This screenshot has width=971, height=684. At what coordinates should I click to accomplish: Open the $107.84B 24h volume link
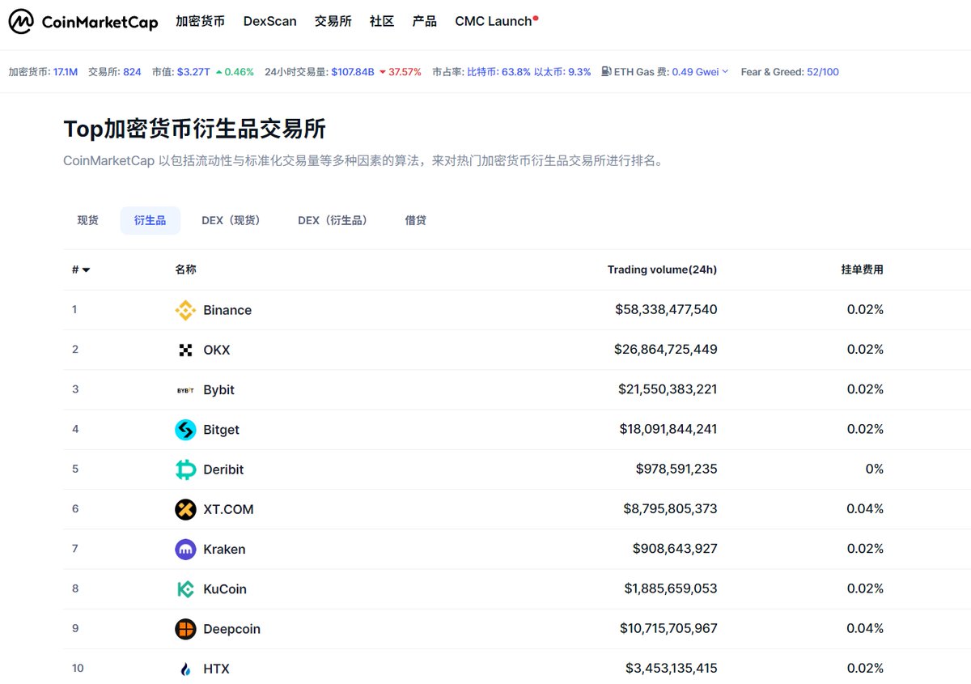tap(353, 72)
